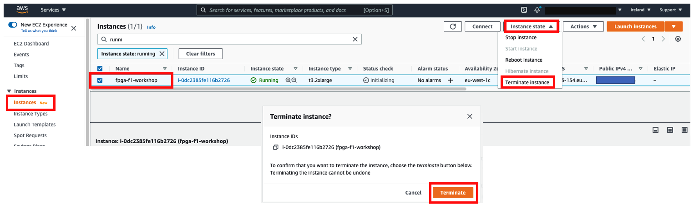Open the Services menu
The image size is (694, 210).
click(53, 10)
